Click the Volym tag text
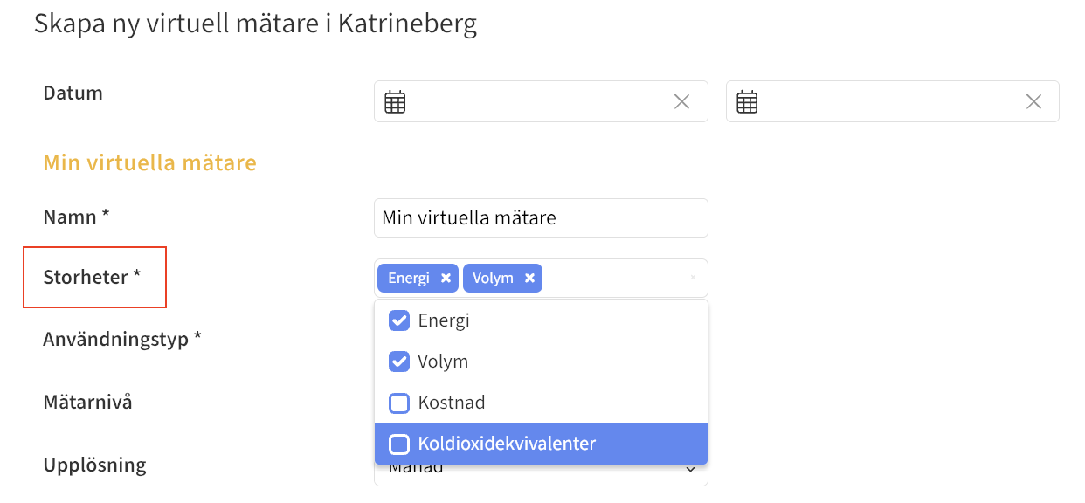Image resolution: width=1085 pixels, height=503 pixels. [493, 279]
